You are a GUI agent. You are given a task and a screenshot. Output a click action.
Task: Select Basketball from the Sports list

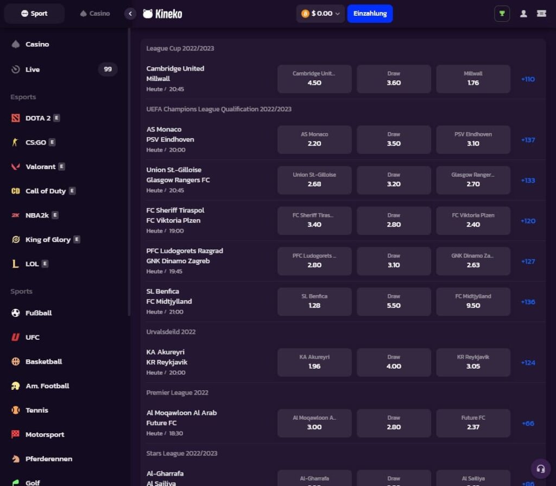click(x=43, y=362)
